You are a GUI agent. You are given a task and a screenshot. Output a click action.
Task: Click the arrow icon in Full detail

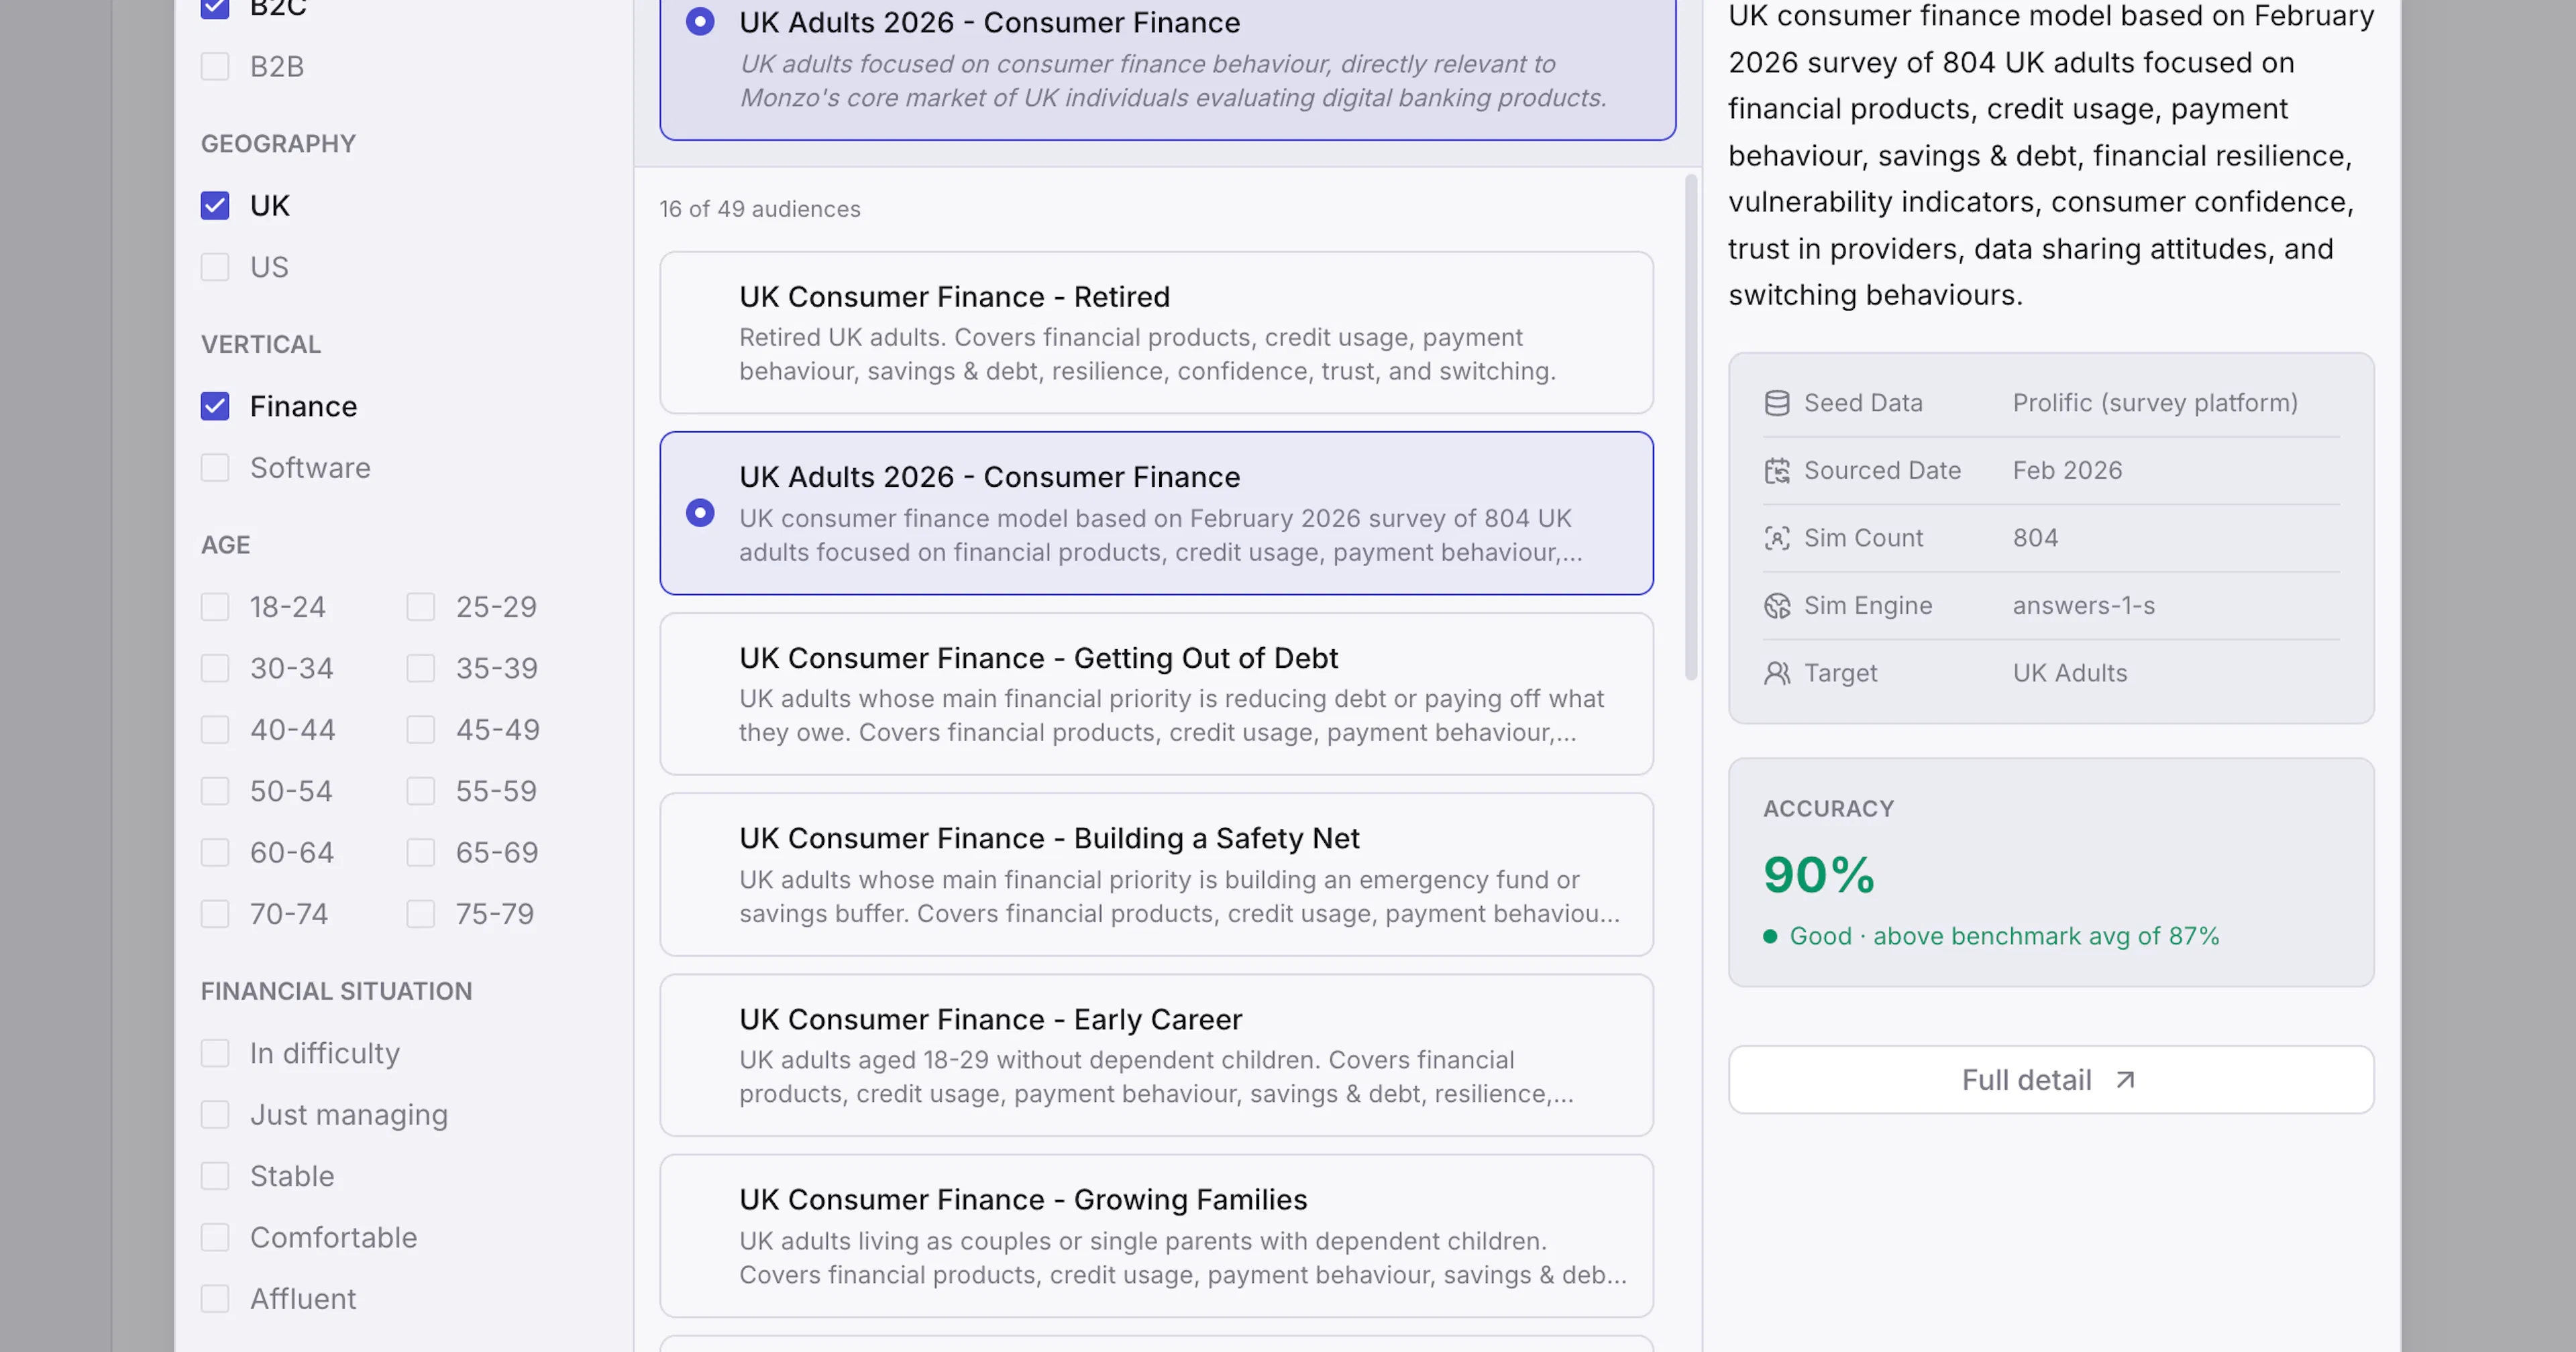2125,1080
